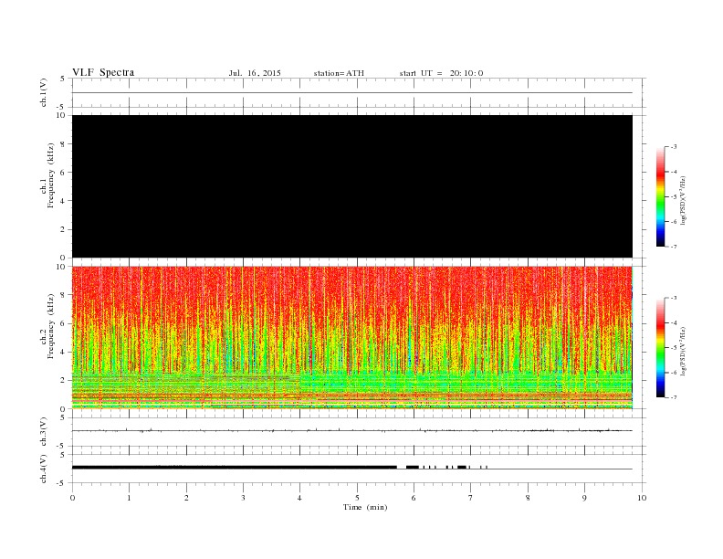Click time axis tick label '7'

(471, 498)
